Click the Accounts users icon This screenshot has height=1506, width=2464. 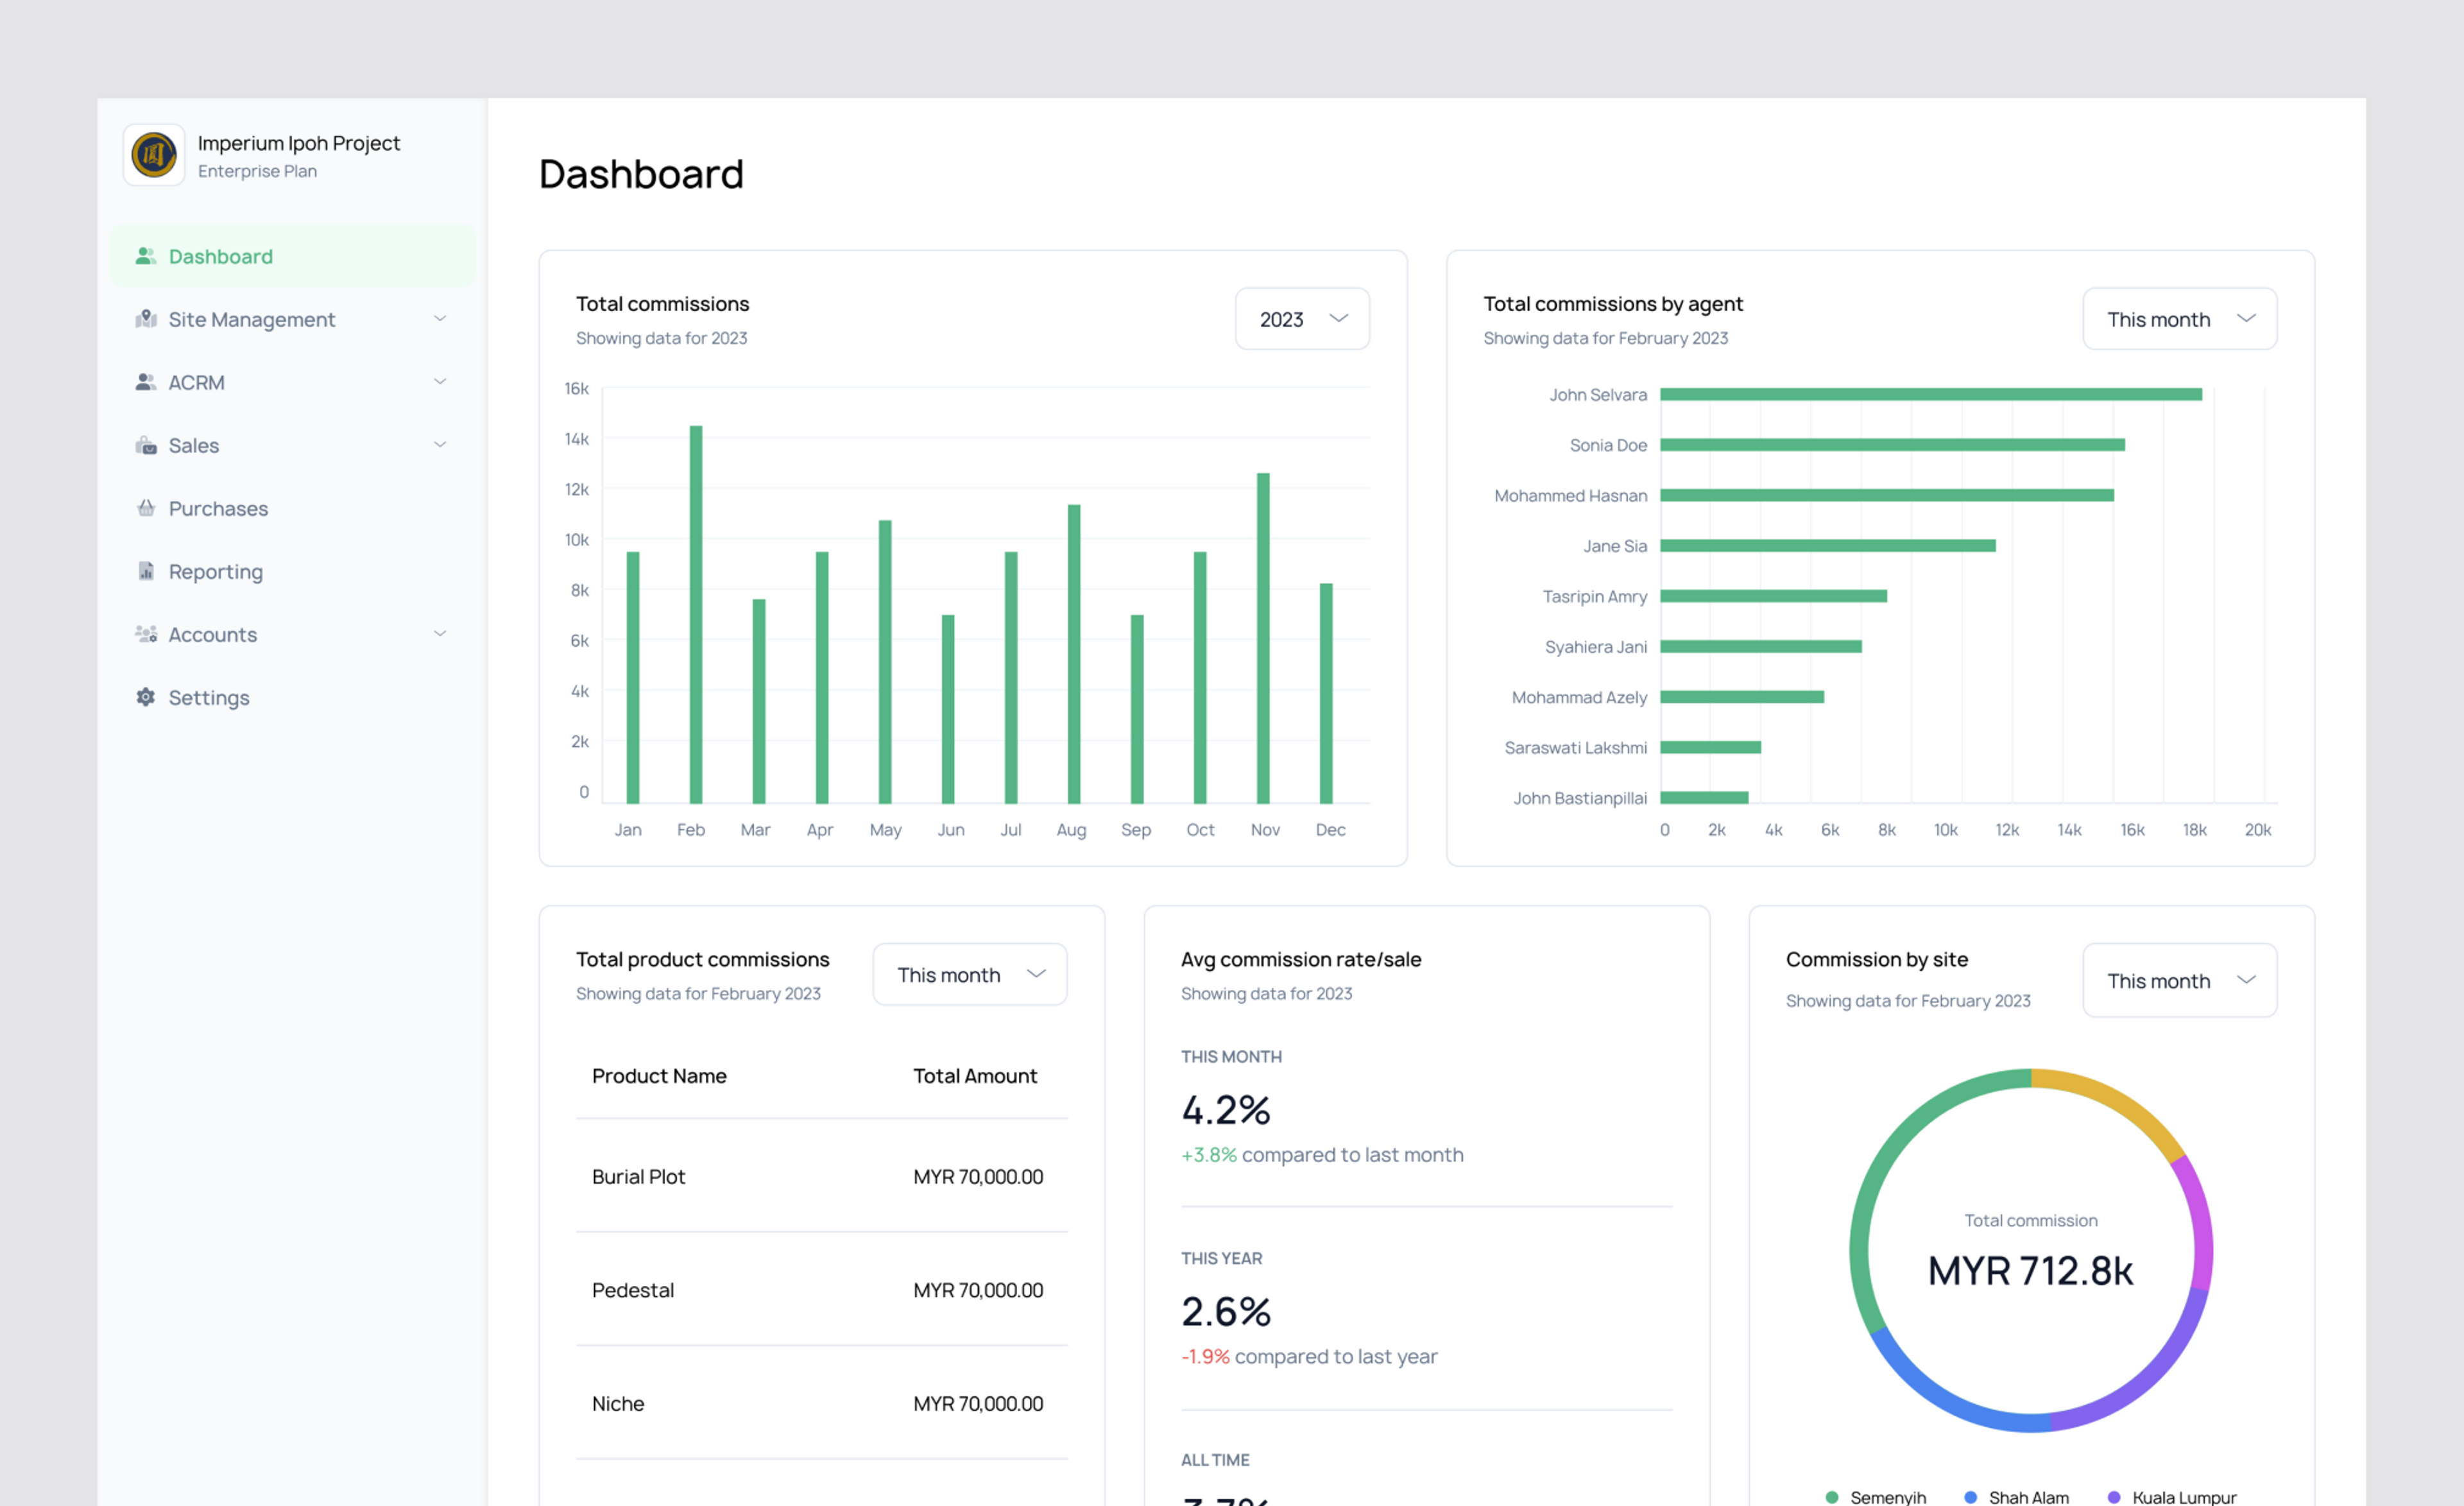(x=146, y=634)
